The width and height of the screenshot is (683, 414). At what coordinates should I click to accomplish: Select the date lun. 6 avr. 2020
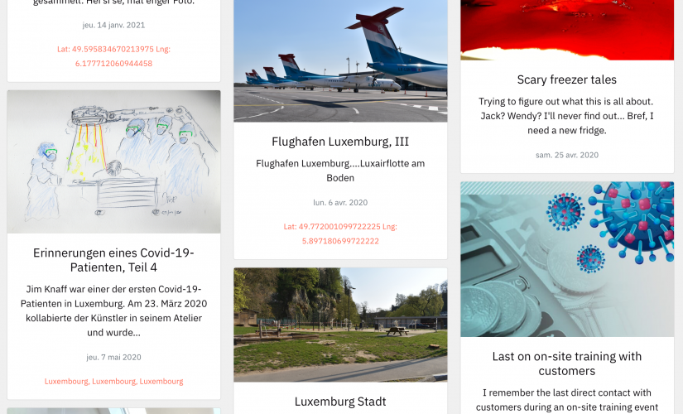coord(340,203)
